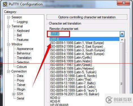Open Appearance settings
This screenshot has width=133, height=106.
click(x=25, y=49)
